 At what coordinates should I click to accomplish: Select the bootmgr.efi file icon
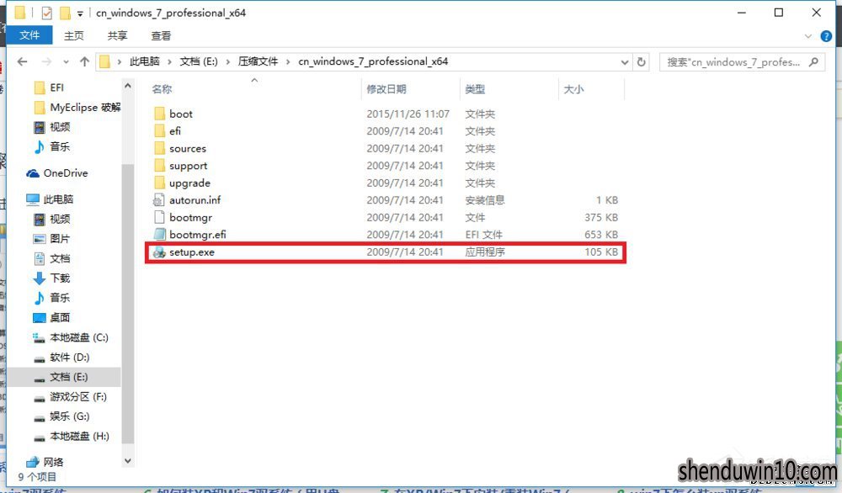click(159, 235)
